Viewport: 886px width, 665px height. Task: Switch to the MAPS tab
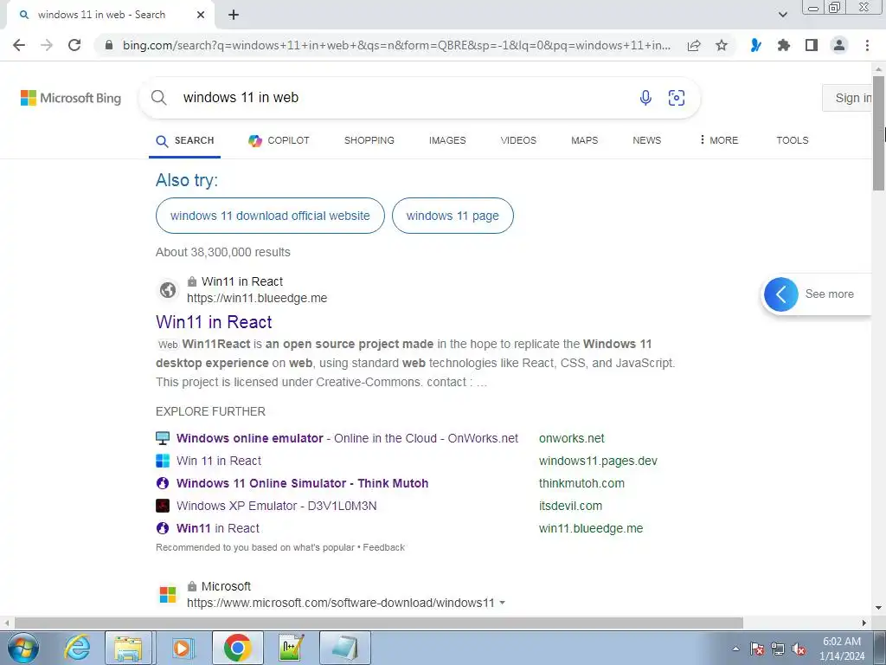(584, 141)
